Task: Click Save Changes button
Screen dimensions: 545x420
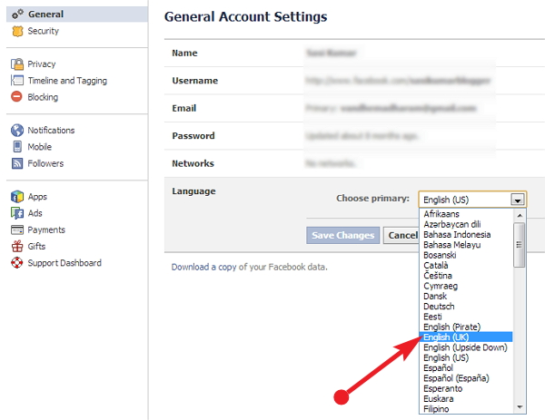Action: tap(342, 235)
